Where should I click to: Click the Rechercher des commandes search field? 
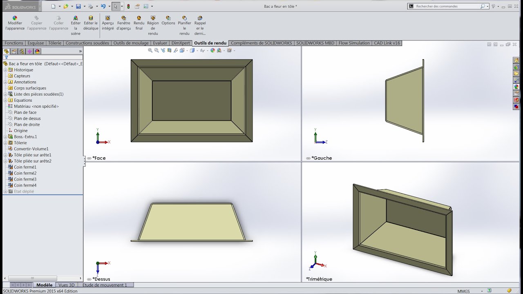point(448,6)
